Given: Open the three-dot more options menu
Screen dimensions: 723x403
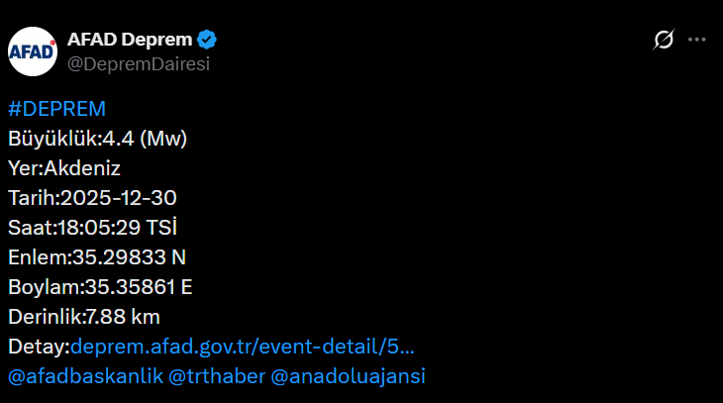Looking at the screenshot, I should click(x=697, y=40).
